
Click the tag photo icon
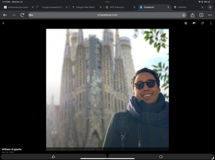(x=202, y=23)
